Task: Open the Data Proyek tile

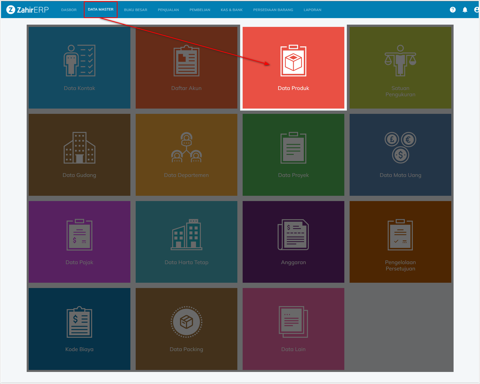Action: coord(293,155)
